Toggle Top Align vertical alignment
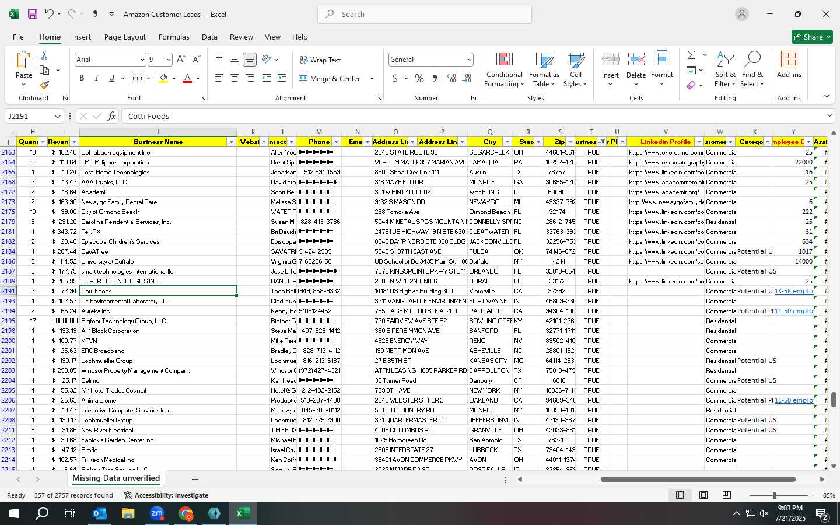This screenshot has height=525, width=840. pos(219,59)
